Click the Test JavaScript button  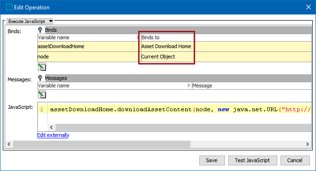(253, 160)
